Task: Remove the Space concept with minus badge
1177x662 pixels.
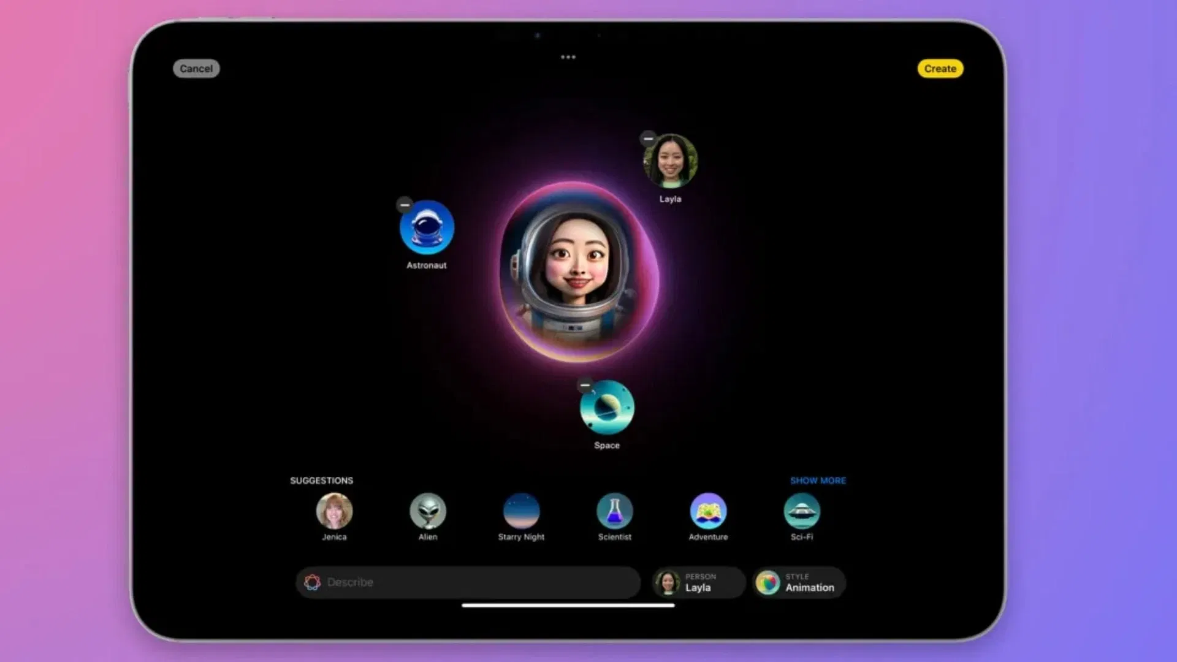Action: pyautogui.click(x=585, y=386)
